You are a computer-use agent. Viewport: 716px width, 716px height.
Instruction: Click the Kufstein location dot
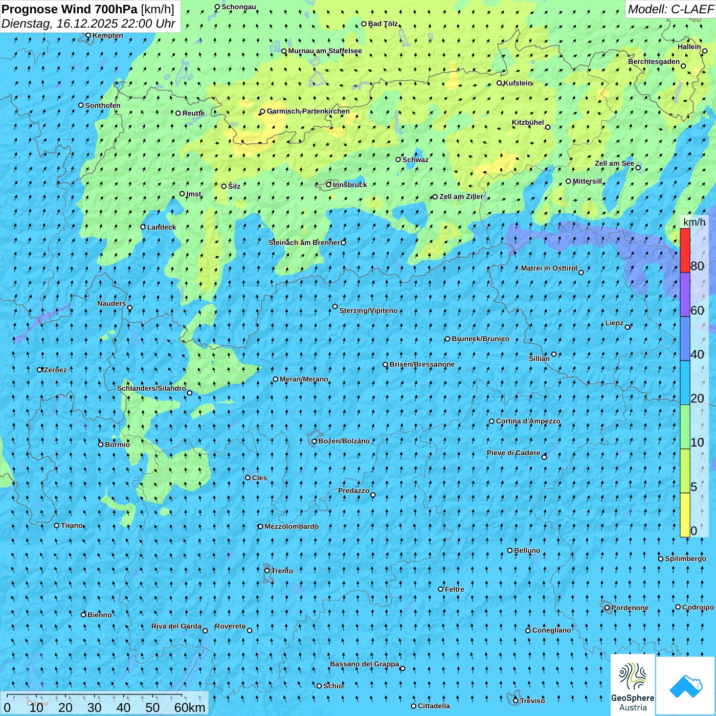pos(500,83)
